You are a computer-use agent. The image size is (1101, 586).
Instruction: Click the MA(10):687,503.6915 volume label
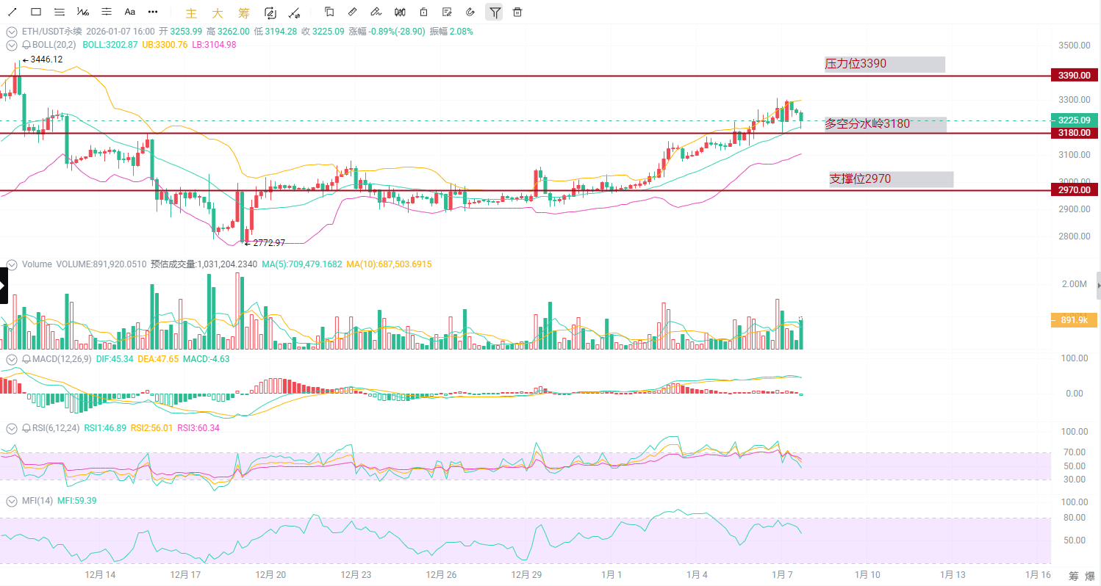[389, 264]
